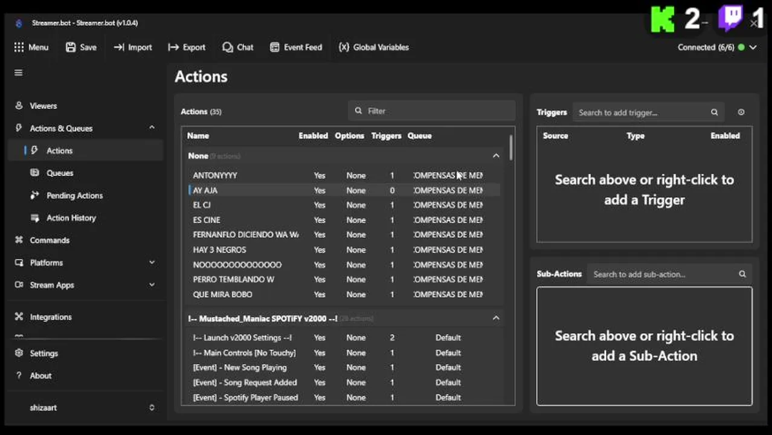Open the Chat window
772x435 pixels.
pyautogui.click(x=237, y=47)
